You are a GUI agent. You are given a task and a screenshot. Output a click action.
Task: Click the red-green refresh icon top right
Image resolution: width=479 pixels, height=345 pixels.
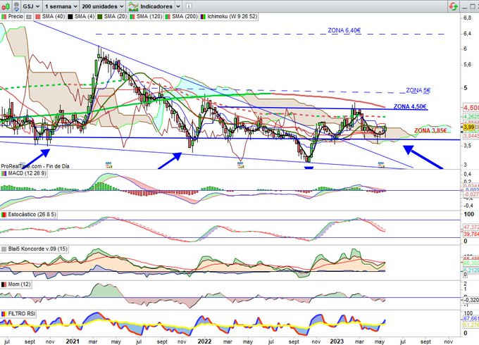click(x=454, y=6)
